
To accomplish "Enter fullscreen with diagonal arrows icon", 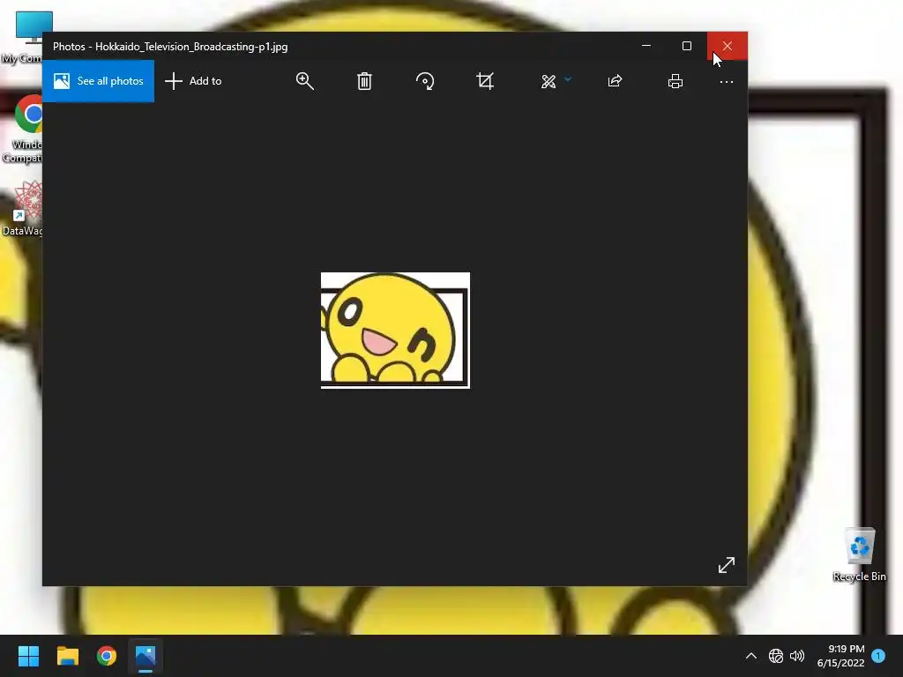I will (727, 565).
